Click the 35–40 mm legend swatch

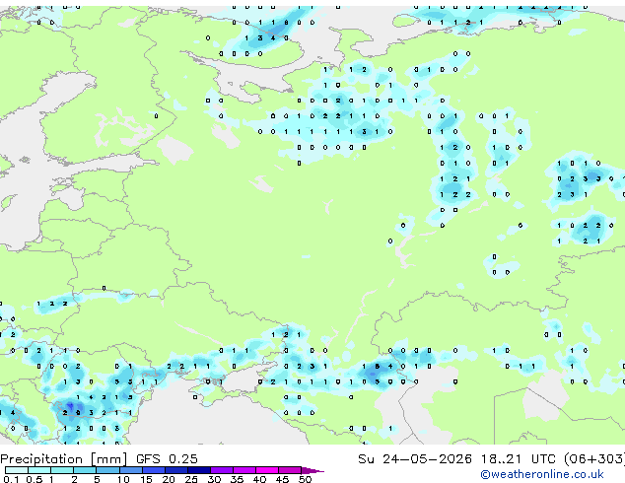click(x=244, y=470)
